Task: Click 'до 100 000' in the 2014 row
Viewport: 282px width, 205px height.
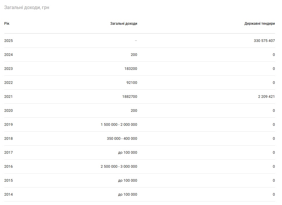Action: [x=127, y=195]
